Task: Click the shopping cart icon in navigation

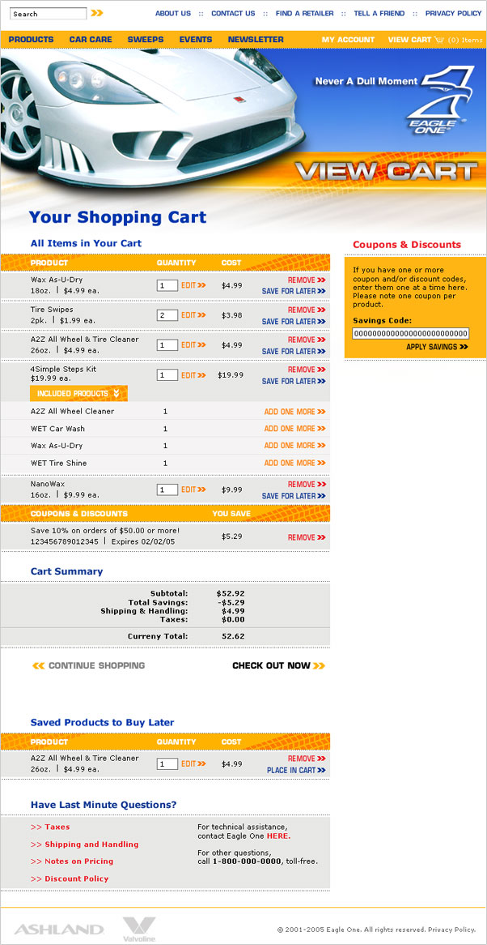Action: (439, 40)
